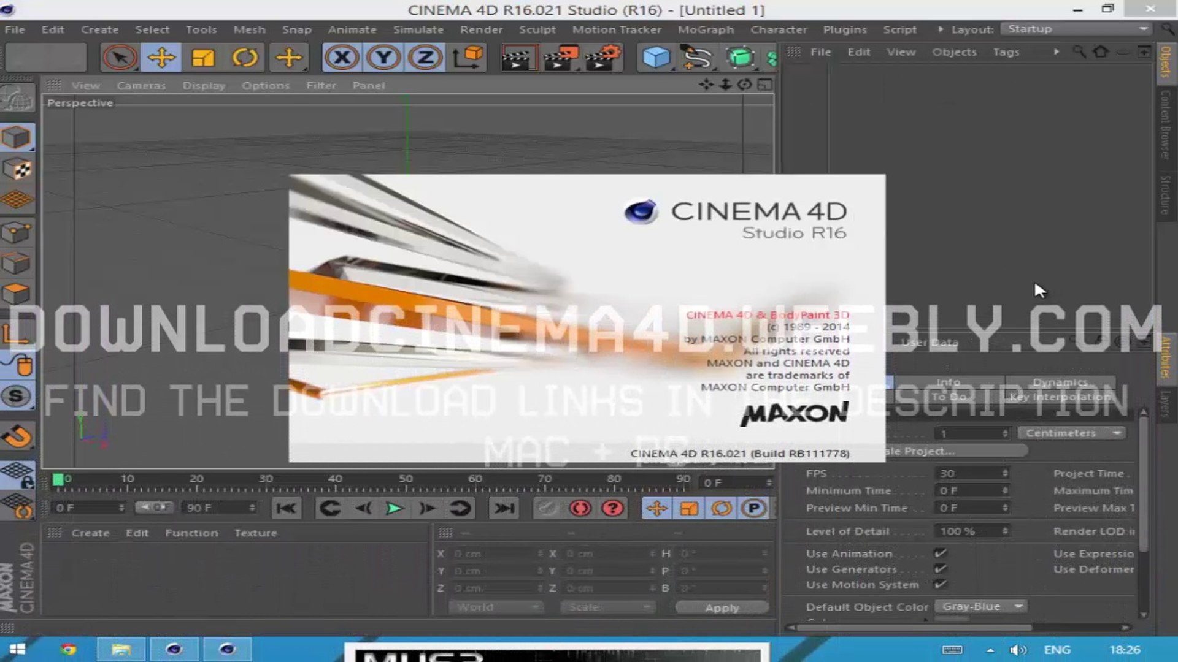1178x662 pixels.
Task: Disable Use Motion System checkbox
Action: pos(940,585)
